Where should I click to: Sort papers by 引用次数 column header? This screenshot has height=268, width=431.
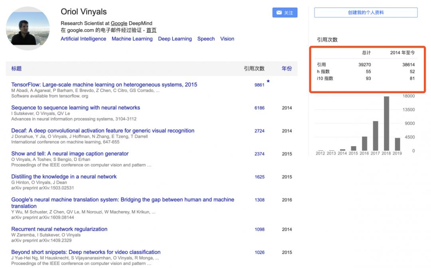tap(254, 69)
